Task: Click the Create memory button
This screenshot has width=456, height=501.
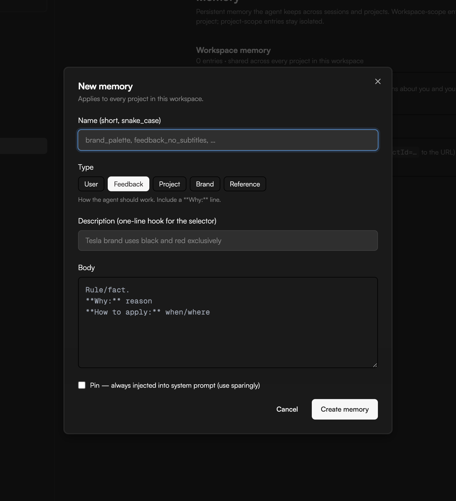Action: click(x=345, y=409)
